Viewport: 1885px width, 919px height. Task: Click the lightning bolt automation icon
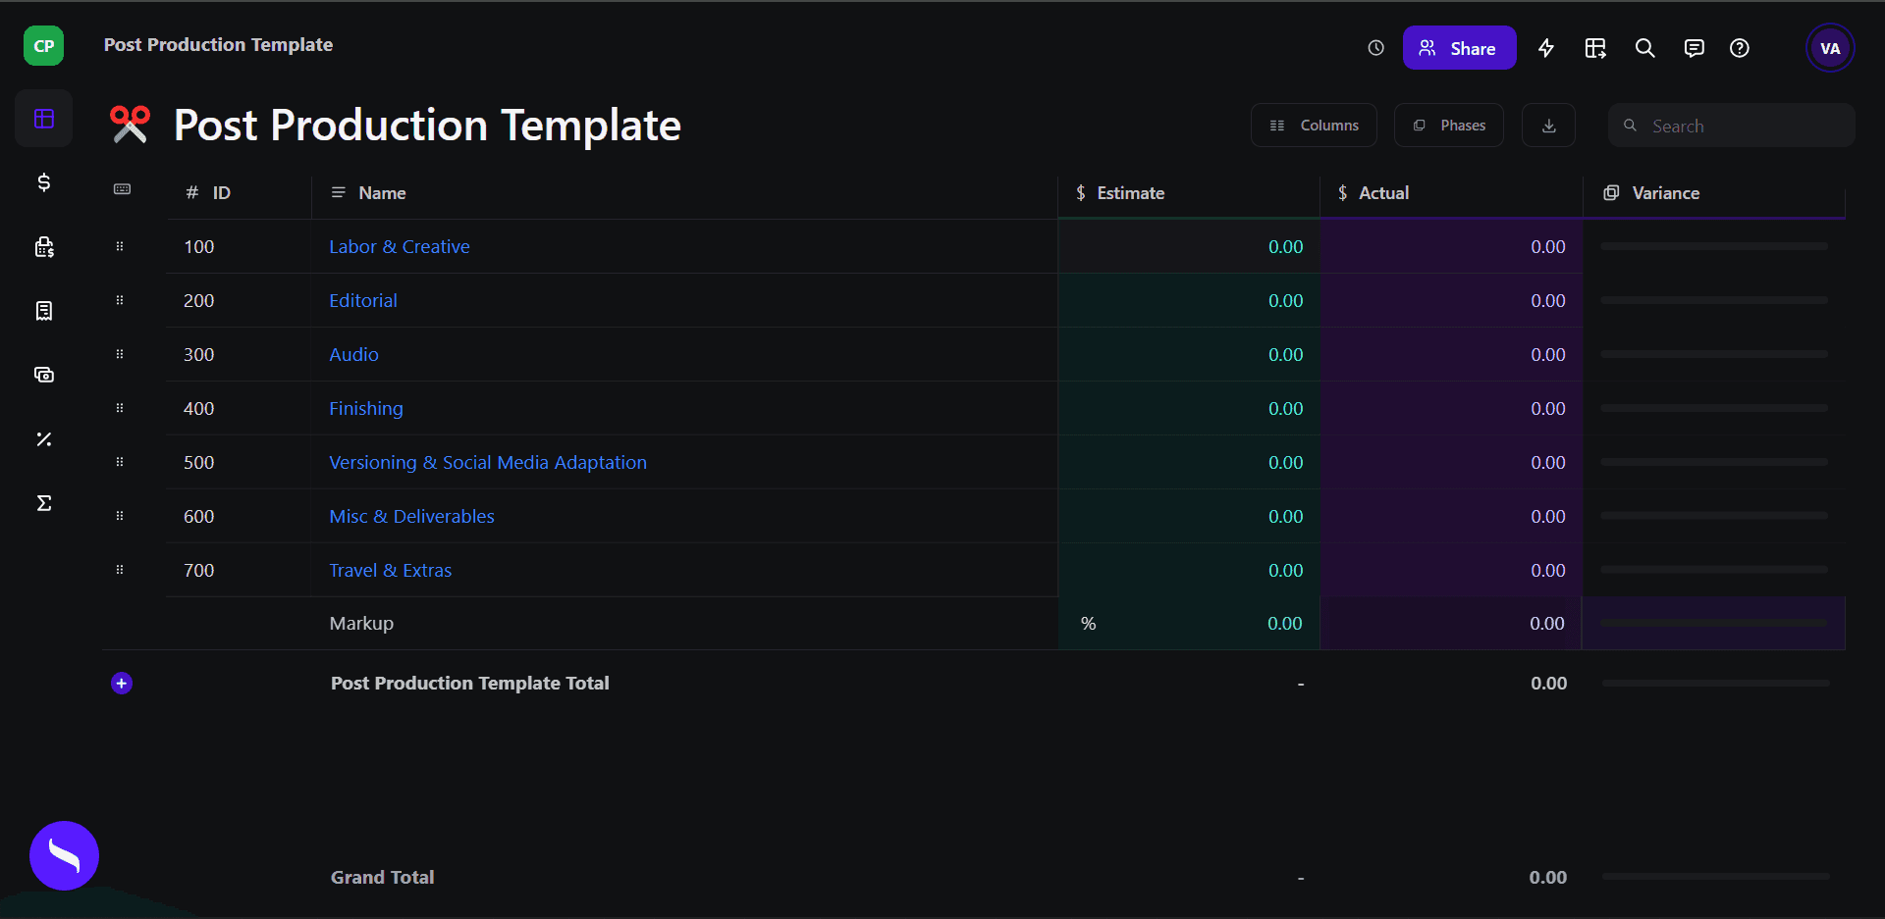tap(1546, 48)
